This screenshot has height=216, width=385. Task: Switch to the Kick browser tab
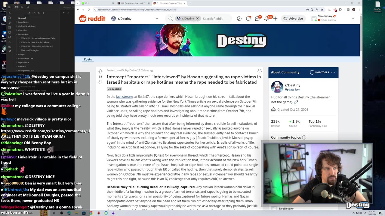tap(98, 3)
